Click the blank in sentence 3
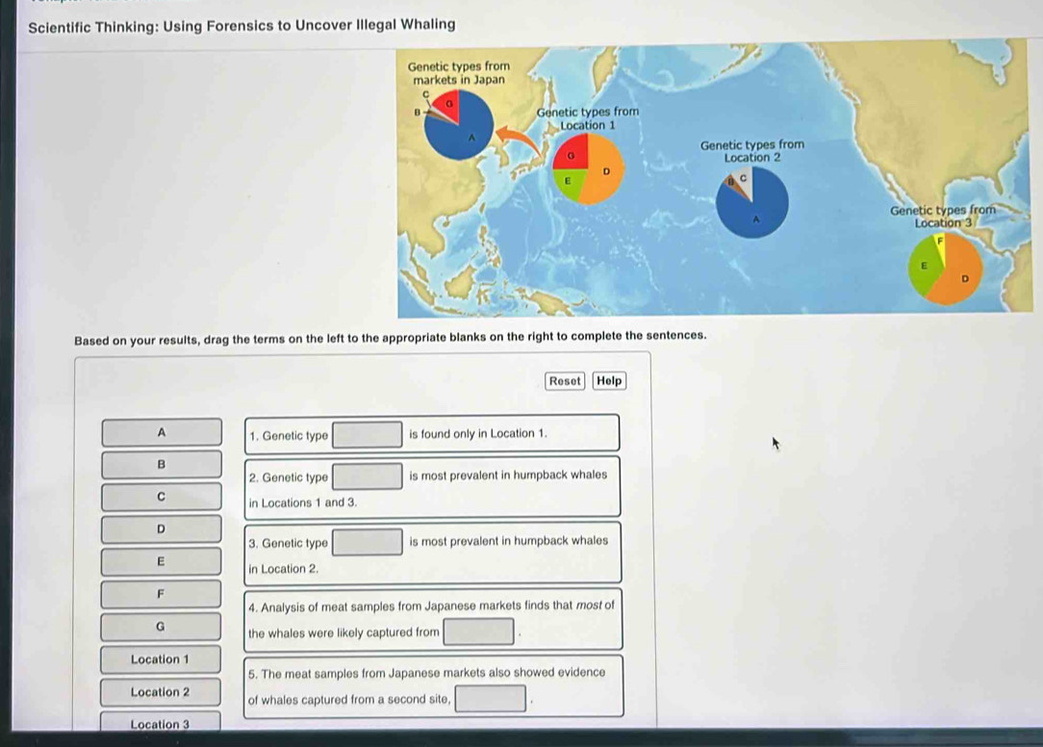This screenshot has width=1043, height=747. coord(368,543)
